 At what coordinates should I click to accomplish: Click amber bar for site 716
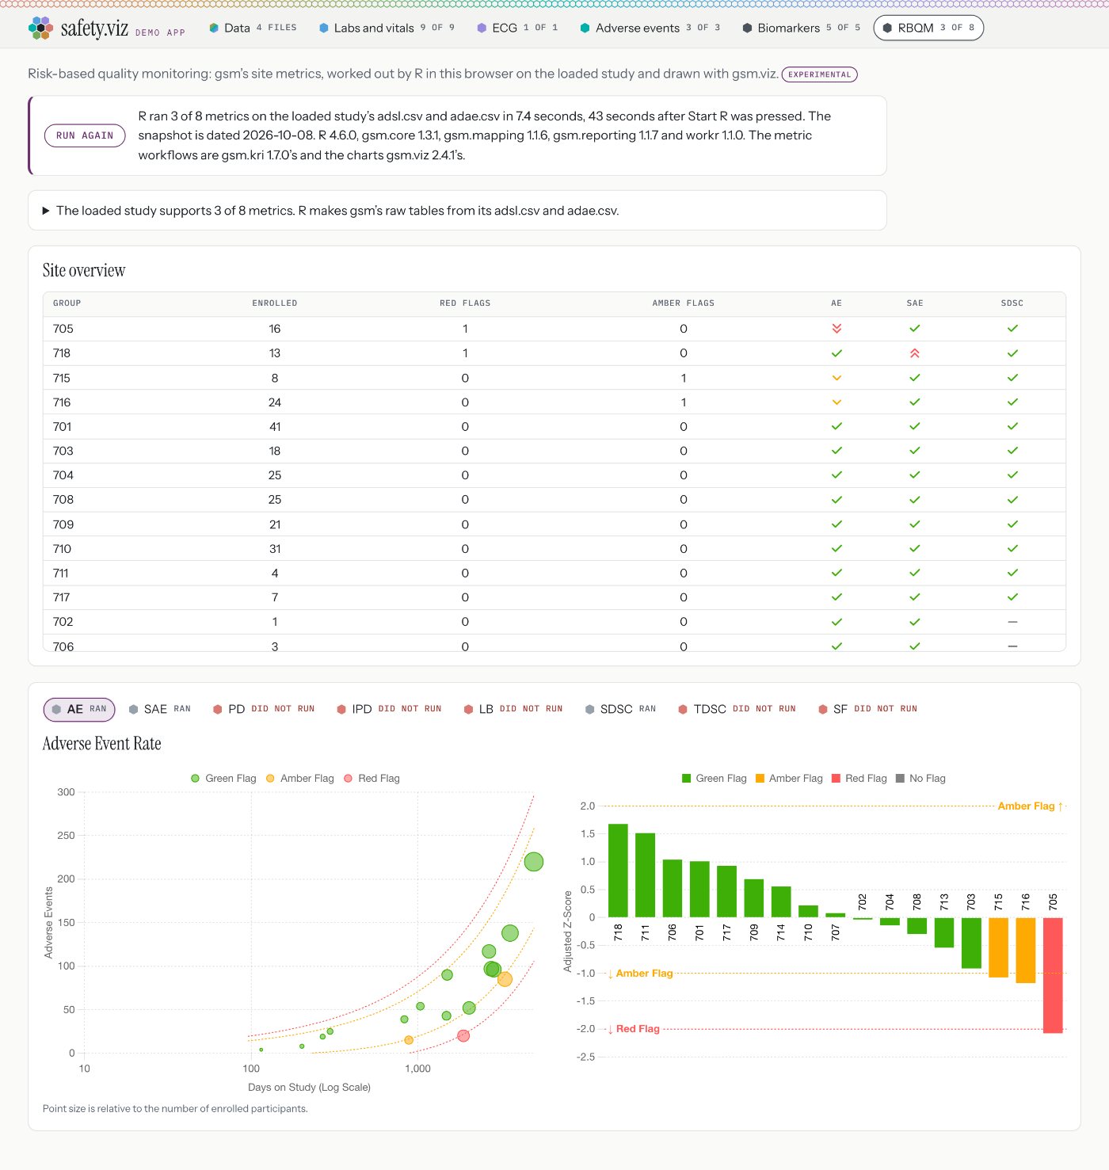[1026, 950]
